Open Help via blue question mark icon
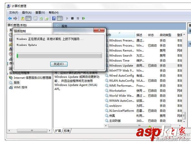 [x=54, y=18]
